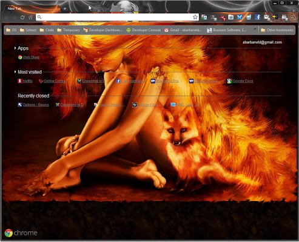Image resolution: width=299 pixels, height=242 pixels.
Task: Collapse the Apps section
Action: [x=15, y=48]
